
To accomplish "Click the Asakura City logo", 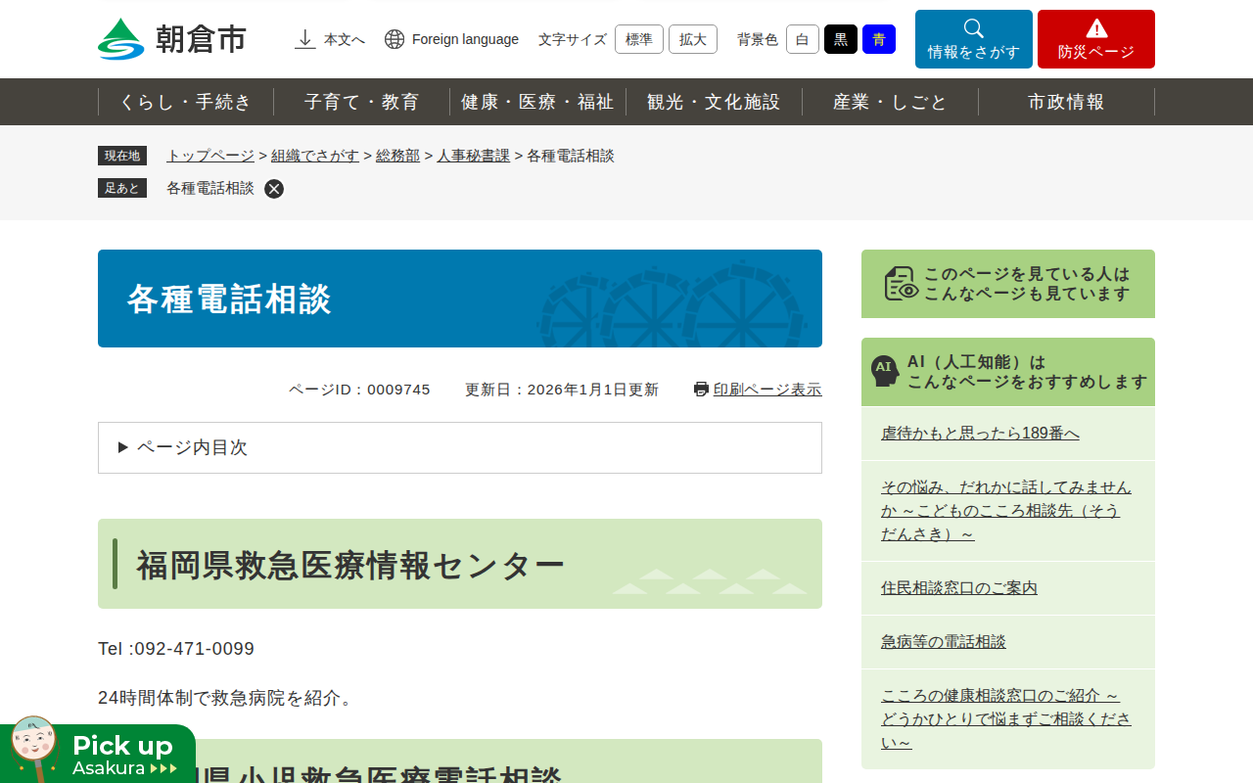I will (x=172, y=39).
